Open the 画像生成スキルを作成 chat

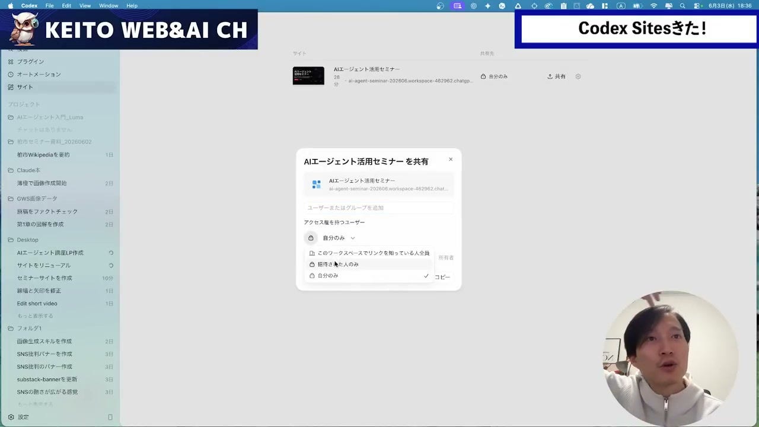pyautogui.click(x=59, y=341)
